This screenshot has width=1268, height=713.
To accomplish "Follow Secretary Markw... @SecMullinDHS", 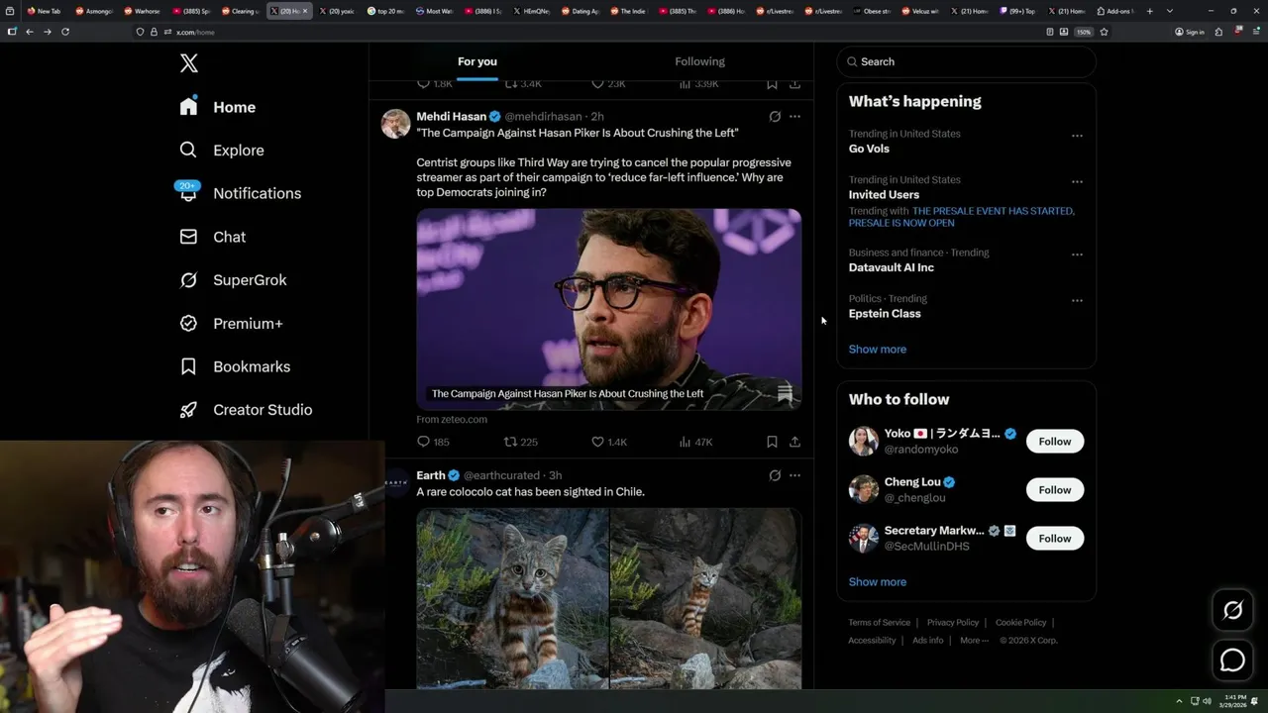I will 1055,539.
